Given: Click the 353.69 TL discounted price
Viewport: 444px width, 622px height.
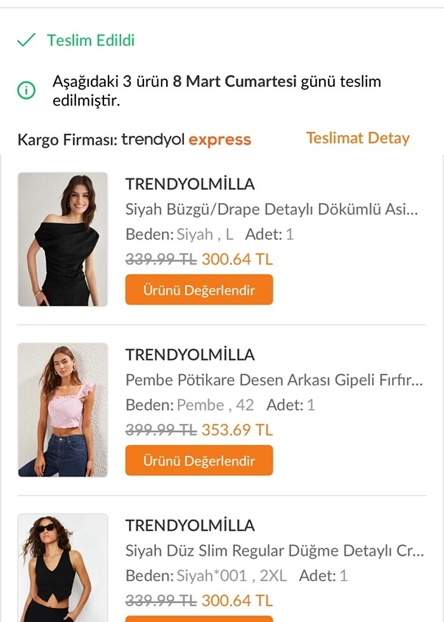Looking at the screenshot, I should [x=237, y=430].
